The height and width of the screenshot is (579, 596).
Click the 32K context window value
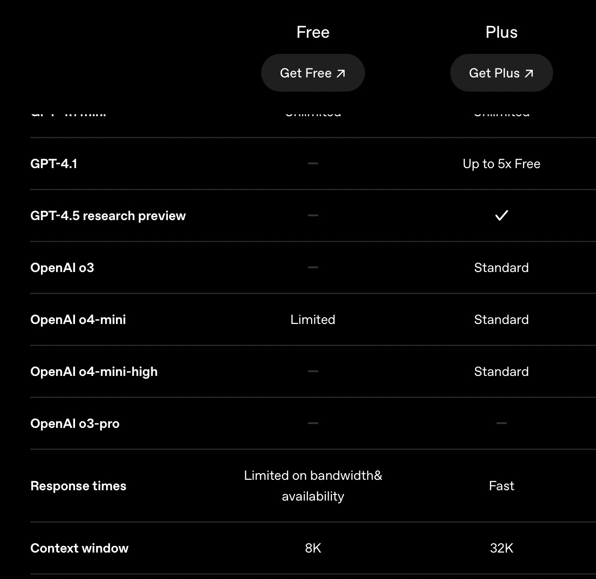pos(501,548)
